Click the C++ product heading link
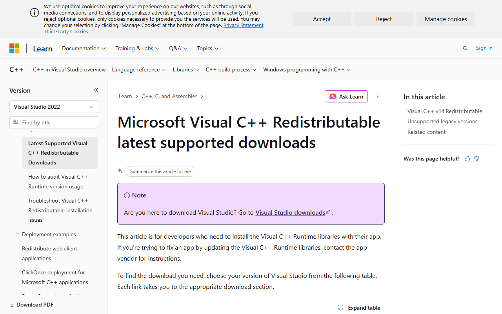The height and width of the screenshot is (314, 502). [x=16, y=69]
